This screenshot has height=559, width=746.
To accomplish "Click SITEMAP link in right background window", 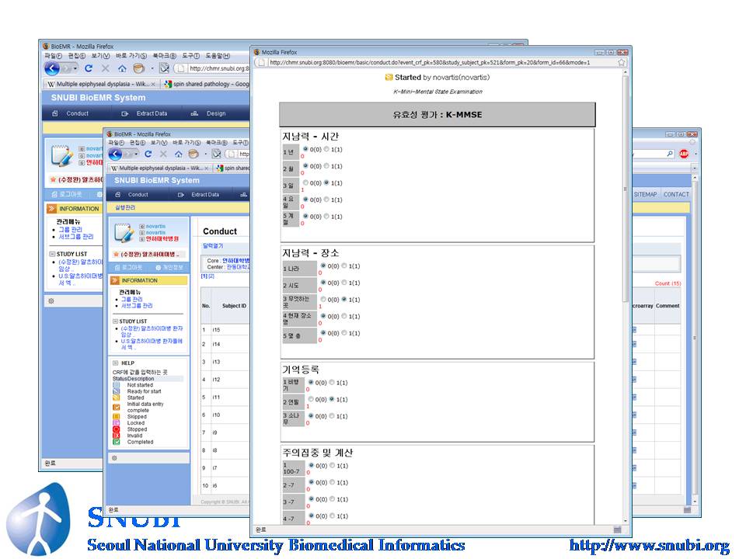I will pos(645,194).
